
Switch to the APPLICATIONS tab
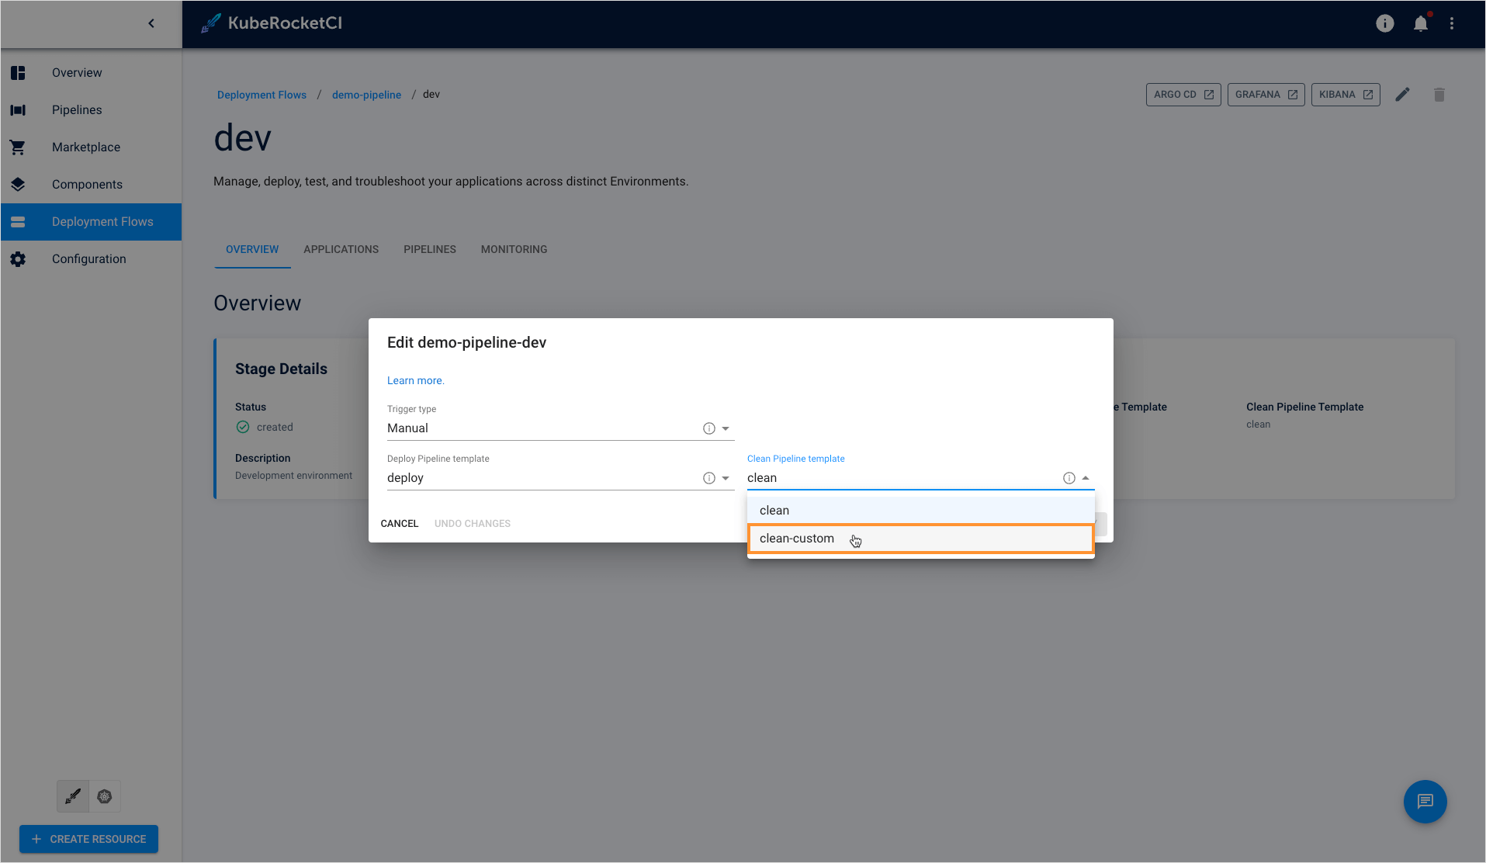point(341,249)
